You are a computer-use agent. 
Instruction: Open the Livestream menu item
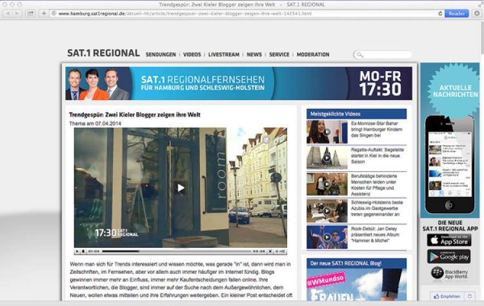pyautogui.click(x=224, y=55)
